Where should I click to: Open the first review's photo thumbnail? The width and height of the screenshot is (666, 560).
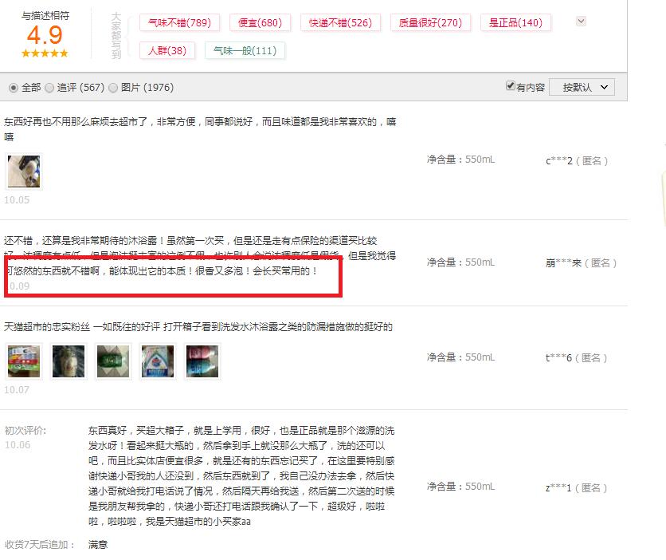tap(23, 171)
